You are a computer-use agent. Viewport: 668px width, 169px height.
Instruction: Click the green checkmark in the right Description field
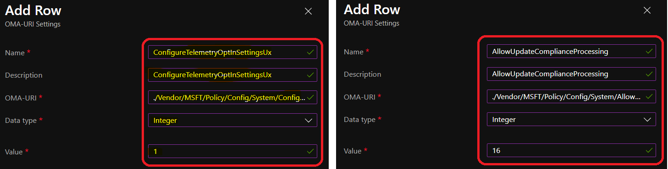coord(649,74)
